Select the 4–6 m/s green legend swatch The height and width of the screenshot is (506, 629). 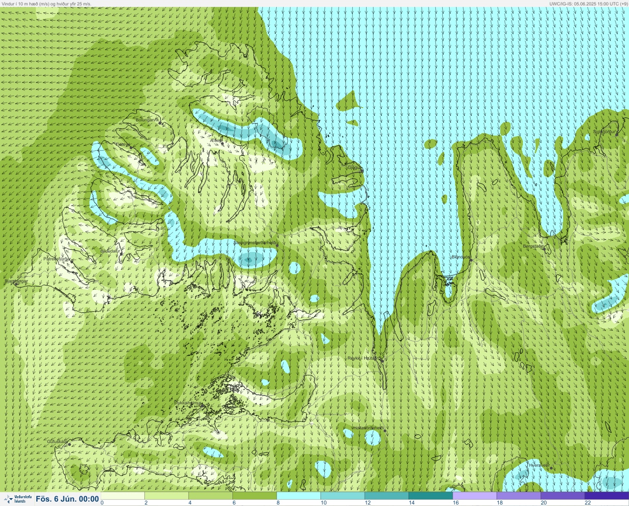click(211, 496)
